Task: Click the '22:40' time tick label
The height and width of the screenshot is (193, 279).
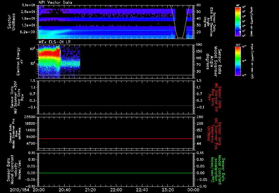Action: (142, 190)
